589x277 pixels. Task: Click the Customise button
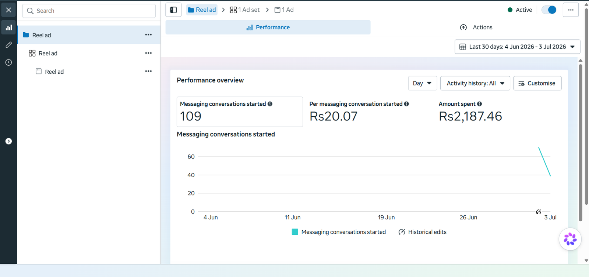click(537, 83)
